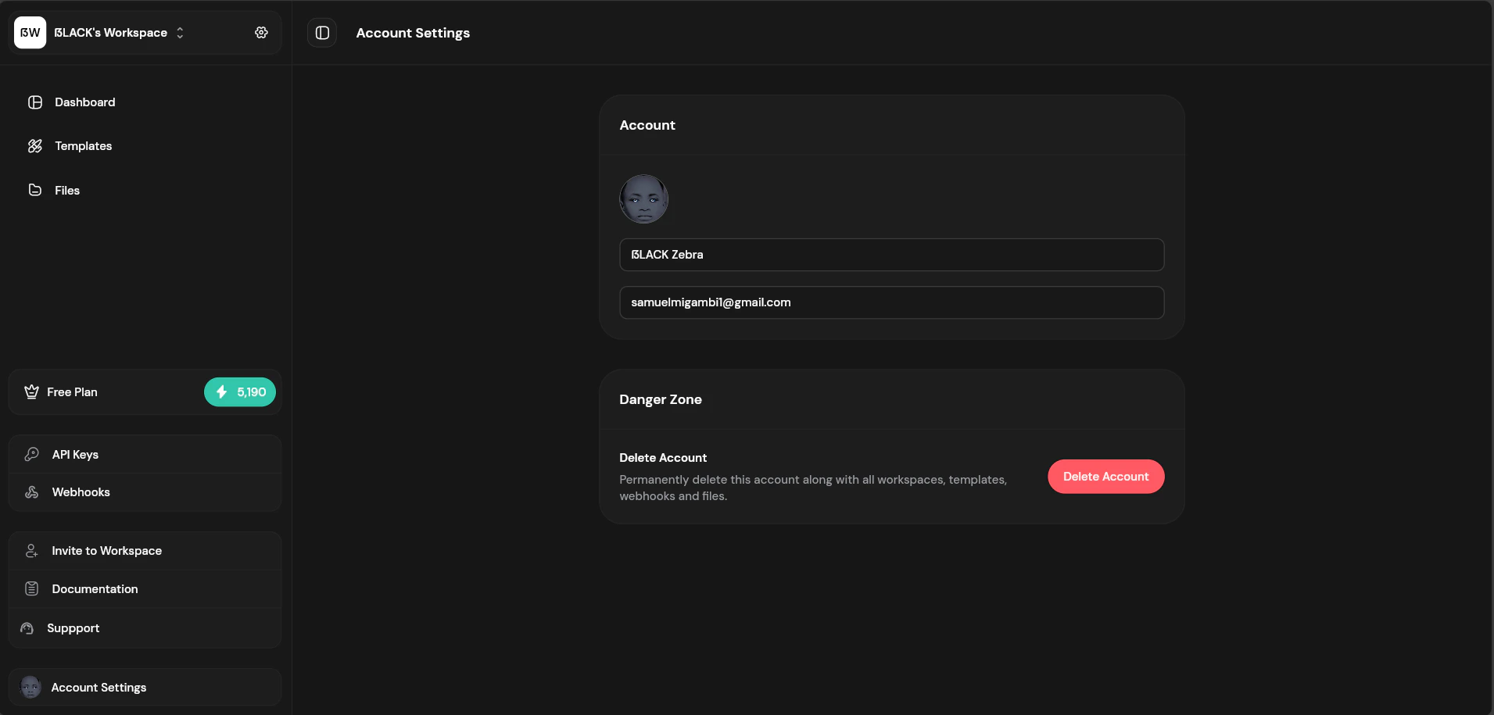Open the Webhooks page
The image size is (1494, 715).
click(x=145, y=492)
